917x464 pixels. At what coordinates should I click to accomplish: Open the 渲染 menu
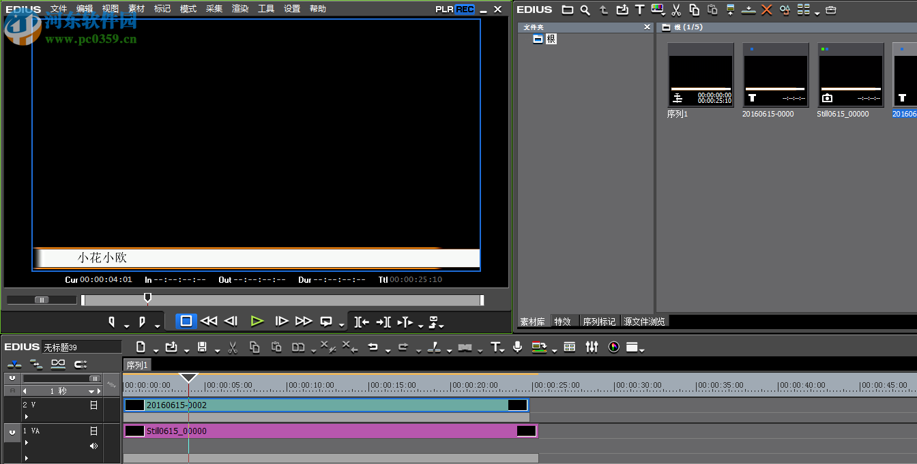[240, 9]
